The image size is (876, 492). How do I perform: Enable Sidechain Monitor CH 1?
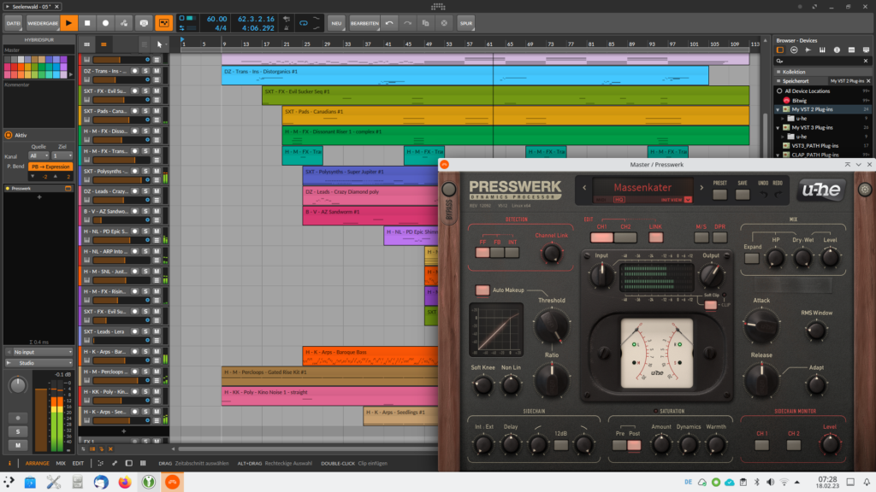coord(761,445)
